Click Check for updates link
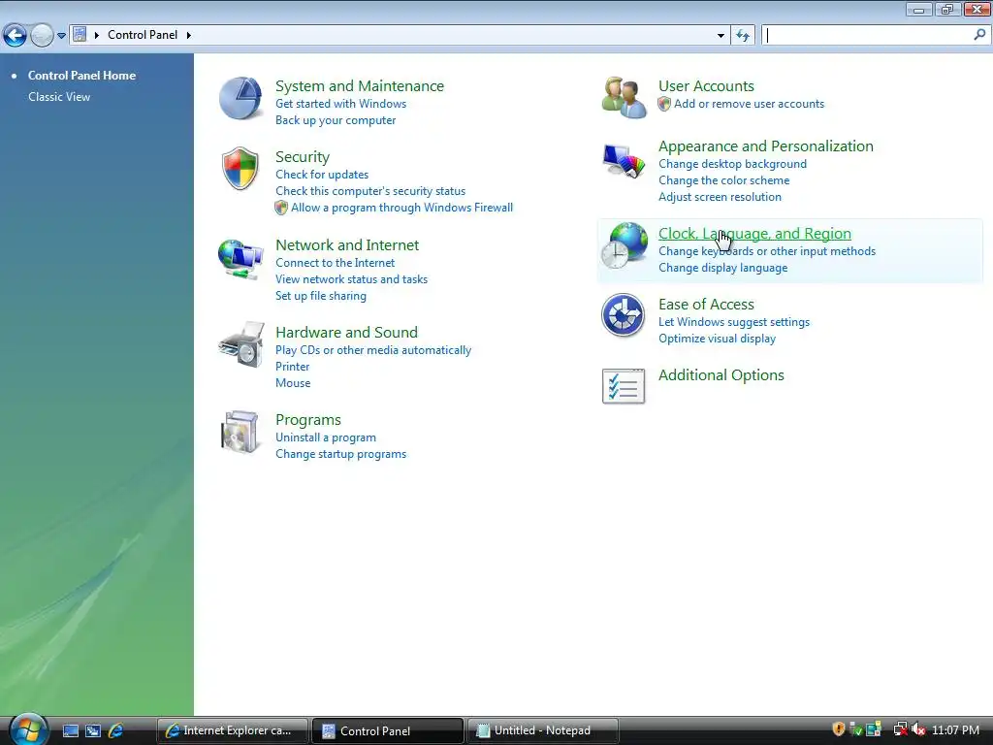Image resolution: width=993 pixels, height=745 pixels. 322,175
